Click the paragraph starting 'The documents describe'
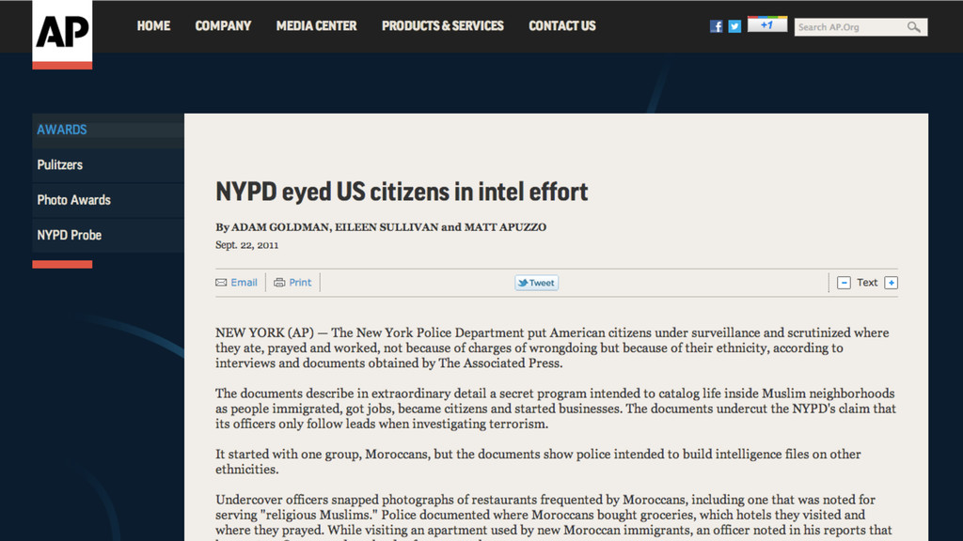This screenshot has height=541, width=963. tap(556, 409)
